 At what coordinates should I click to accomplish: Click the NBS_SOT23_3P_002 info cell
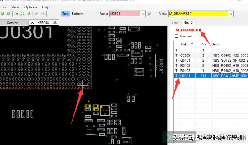(x=230, y=60)
